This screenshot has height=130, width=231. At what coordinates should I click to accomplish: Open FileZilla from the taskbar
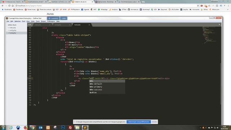click(x=70, y=127)
